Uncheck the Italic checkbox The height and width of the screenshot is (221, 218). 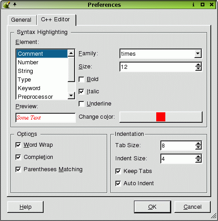[x=81, y=91]
